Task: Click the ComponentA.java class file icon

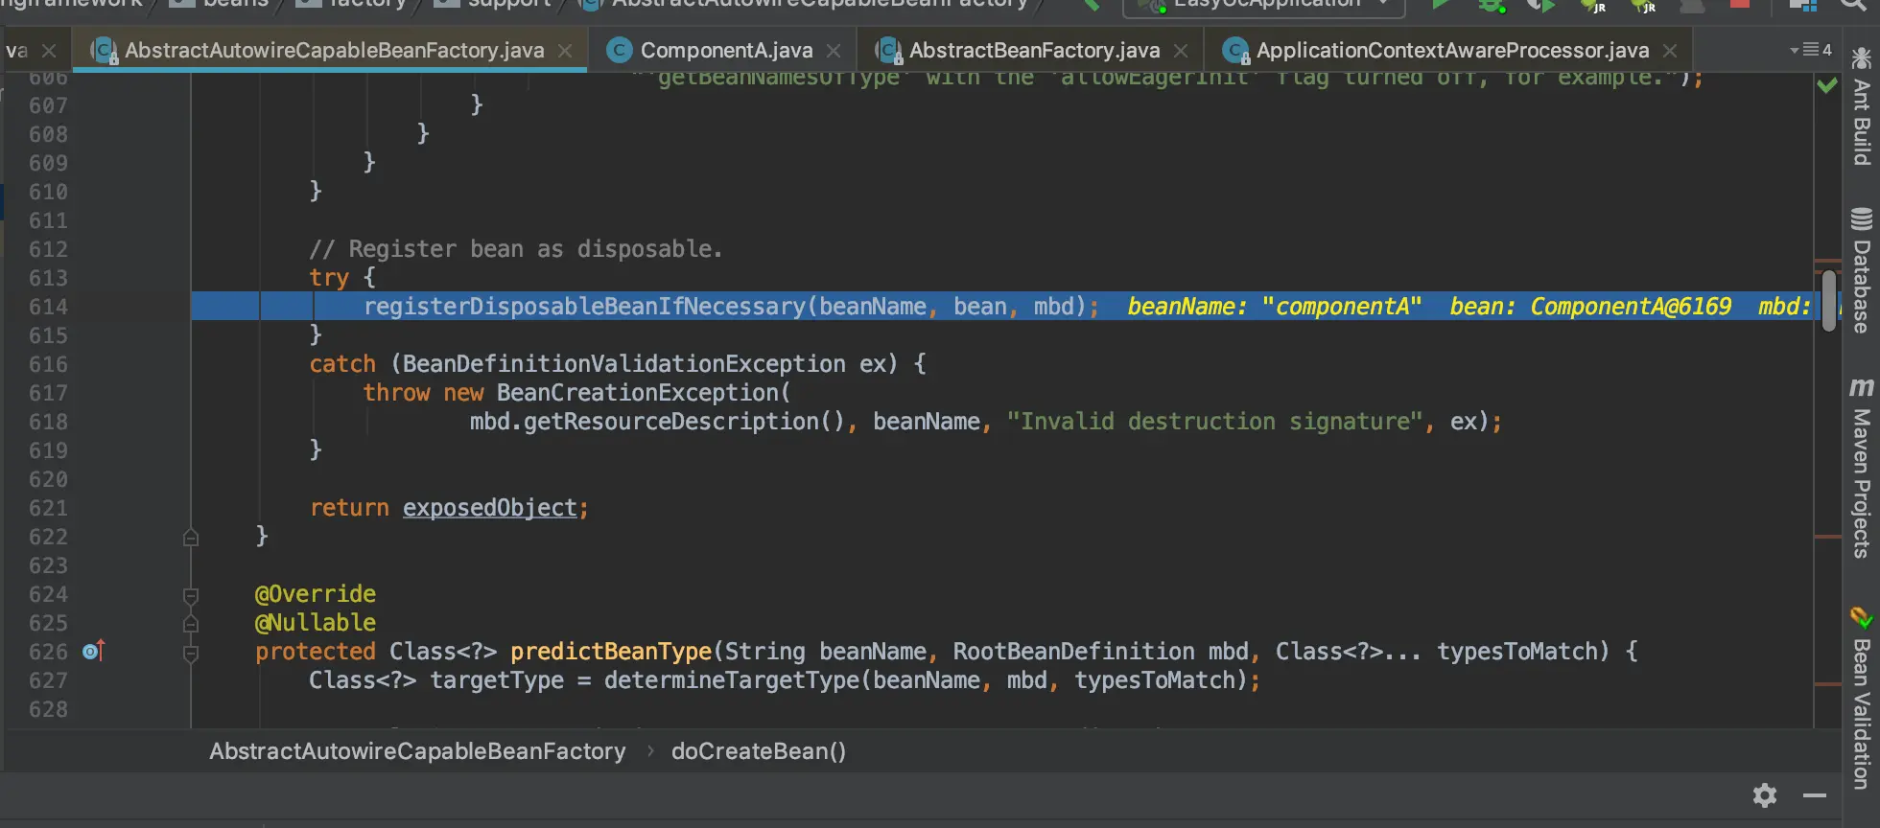Action: pyautogui.click(x=620, y=50)
